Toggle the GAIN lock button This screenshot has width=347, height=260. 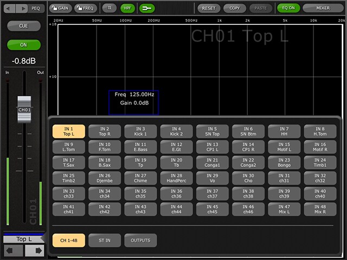pos(60,8)
